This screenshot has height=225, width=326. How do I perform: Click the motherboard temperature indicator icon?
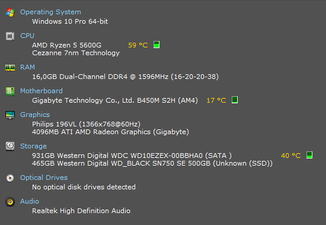pos(235,100)
